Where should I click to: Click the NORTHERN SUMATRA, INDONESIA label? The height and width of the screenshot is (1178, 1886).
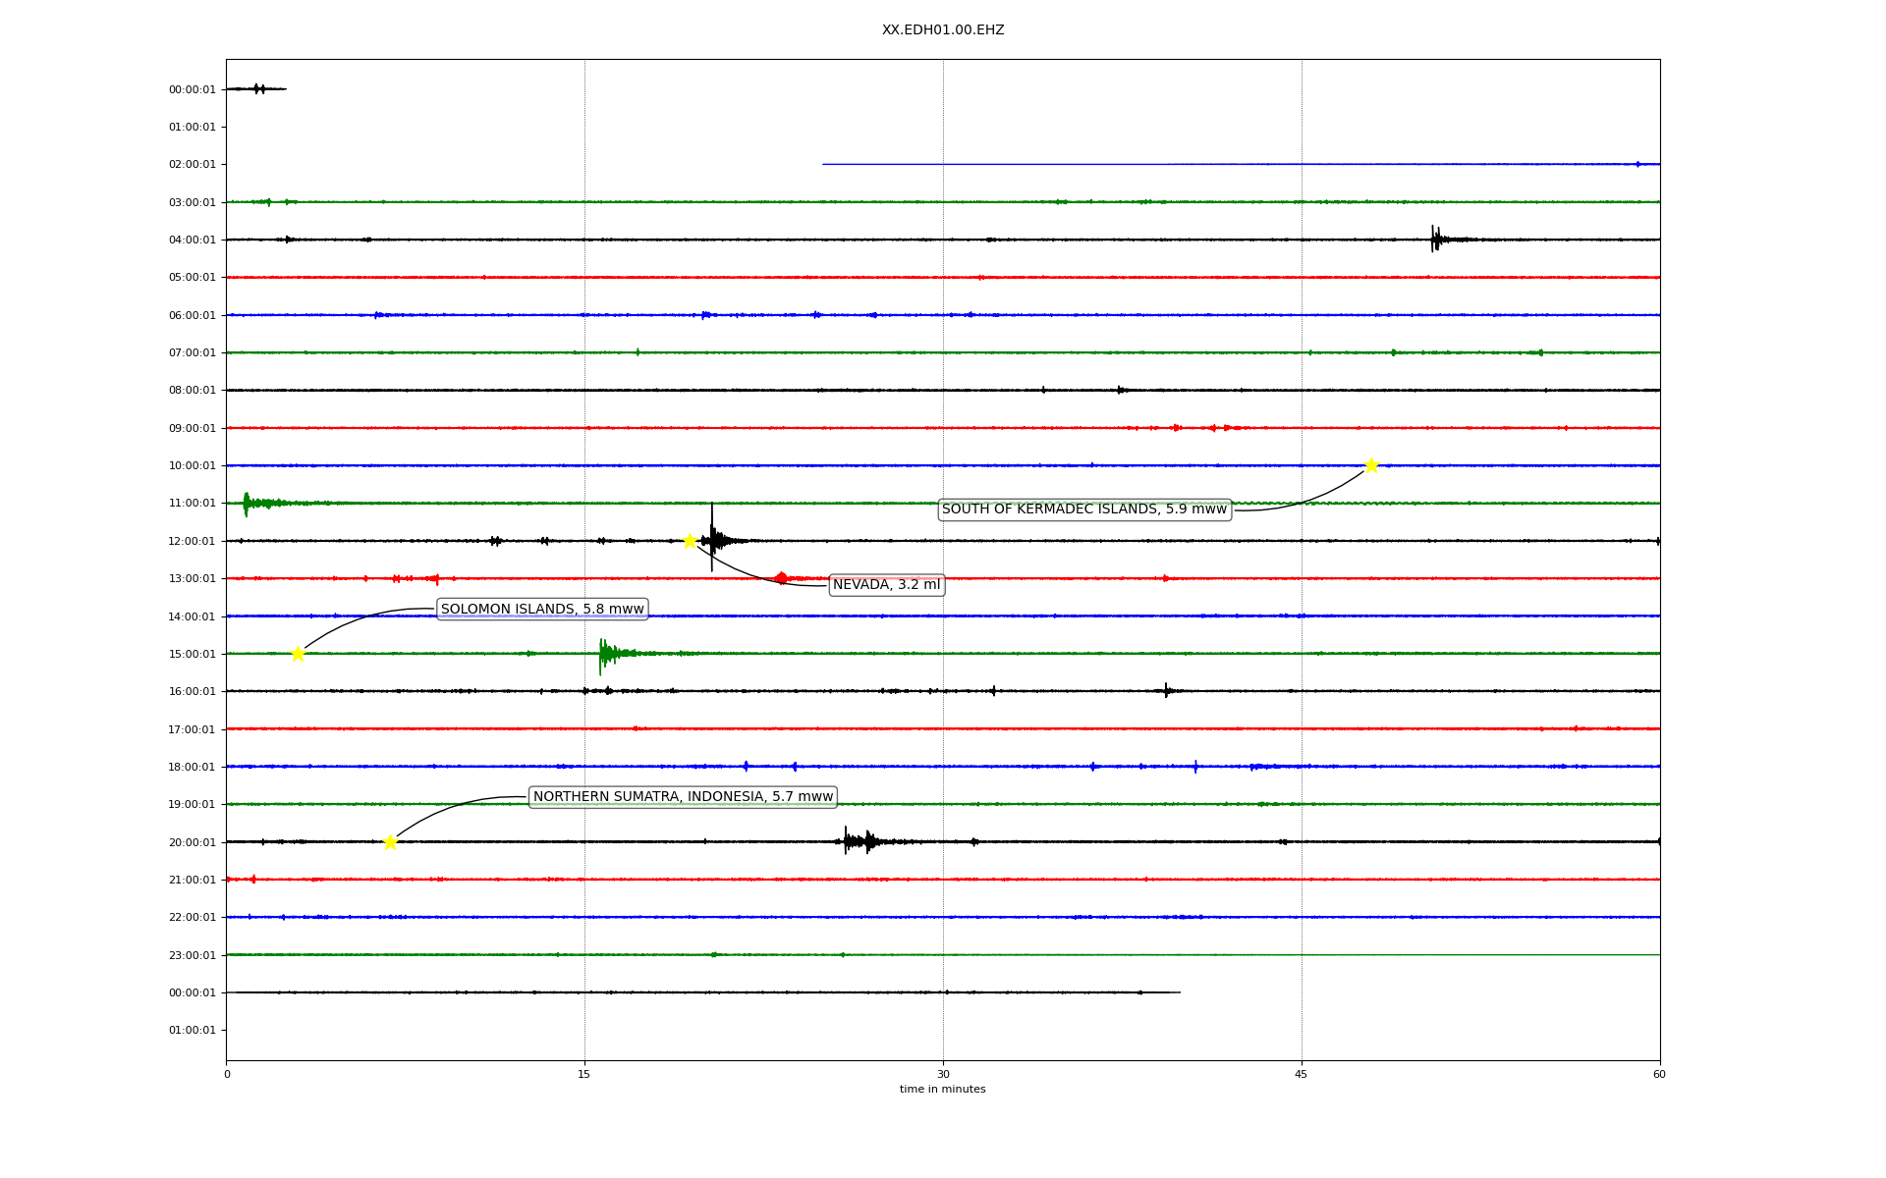point(683,797)
